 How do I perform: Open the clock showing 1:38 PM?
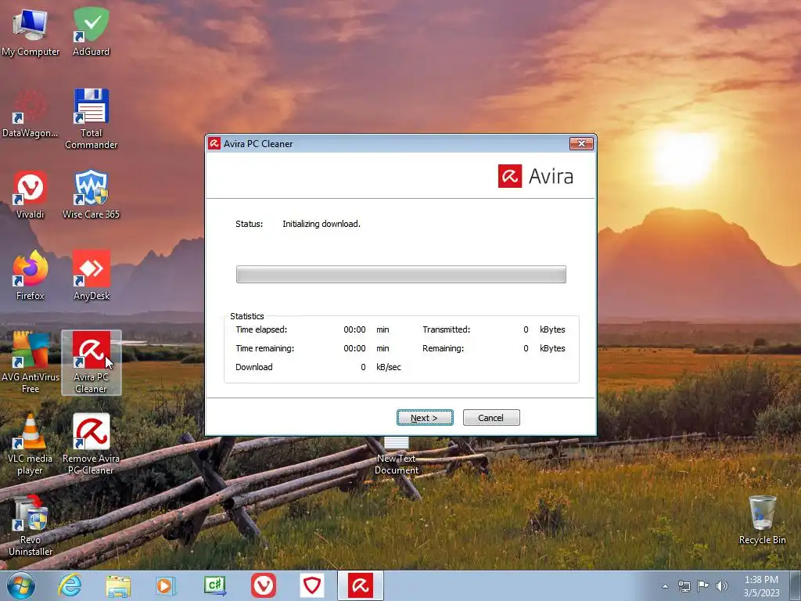pyautogui.click(x=761, y=586)
